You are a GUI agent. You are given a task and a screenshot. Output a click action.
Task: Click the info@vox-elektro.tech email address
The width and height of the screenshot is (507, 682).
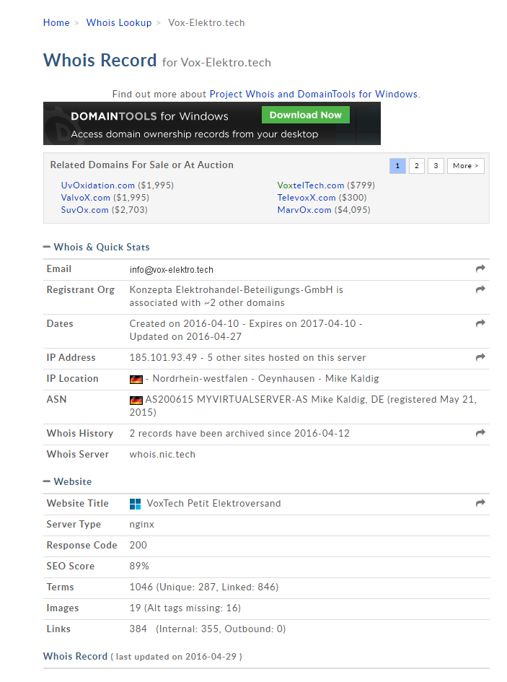(172, 270)
